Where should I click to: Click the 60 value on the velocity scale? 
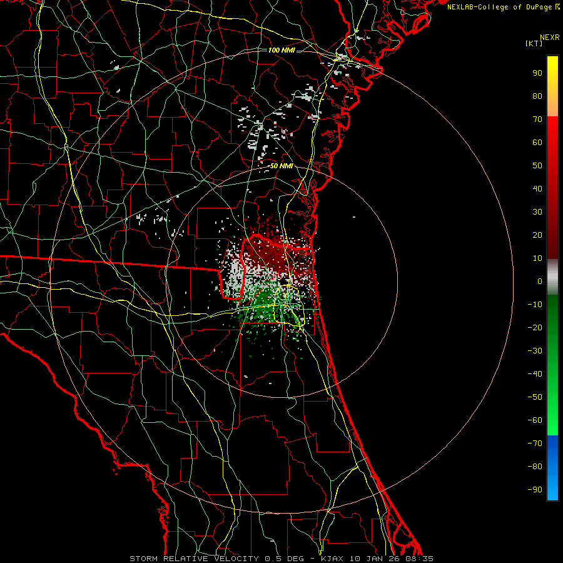[x=537, y=143]
